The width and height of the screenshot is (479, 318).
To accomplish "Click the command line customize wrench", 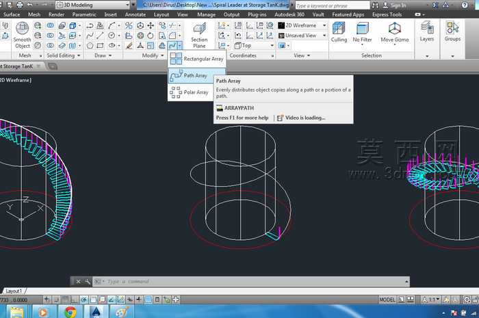I will pos(88,281).
